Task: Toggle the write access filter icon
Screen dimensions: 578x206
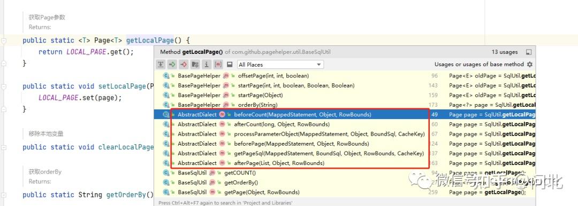Action: tap(184, 65)
